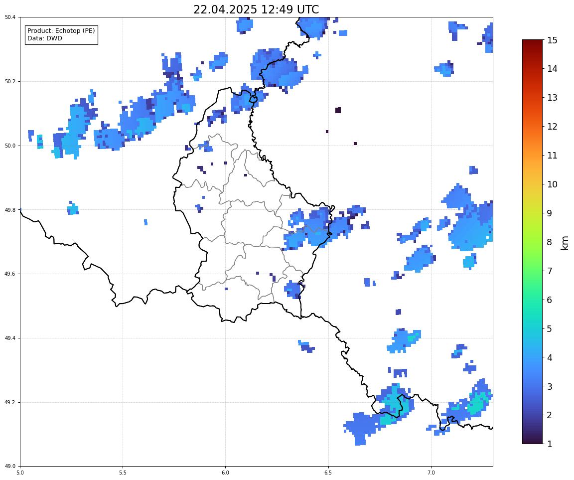
Task: Click the green 7 km colorbar section
Action: (x=532, y=271)
